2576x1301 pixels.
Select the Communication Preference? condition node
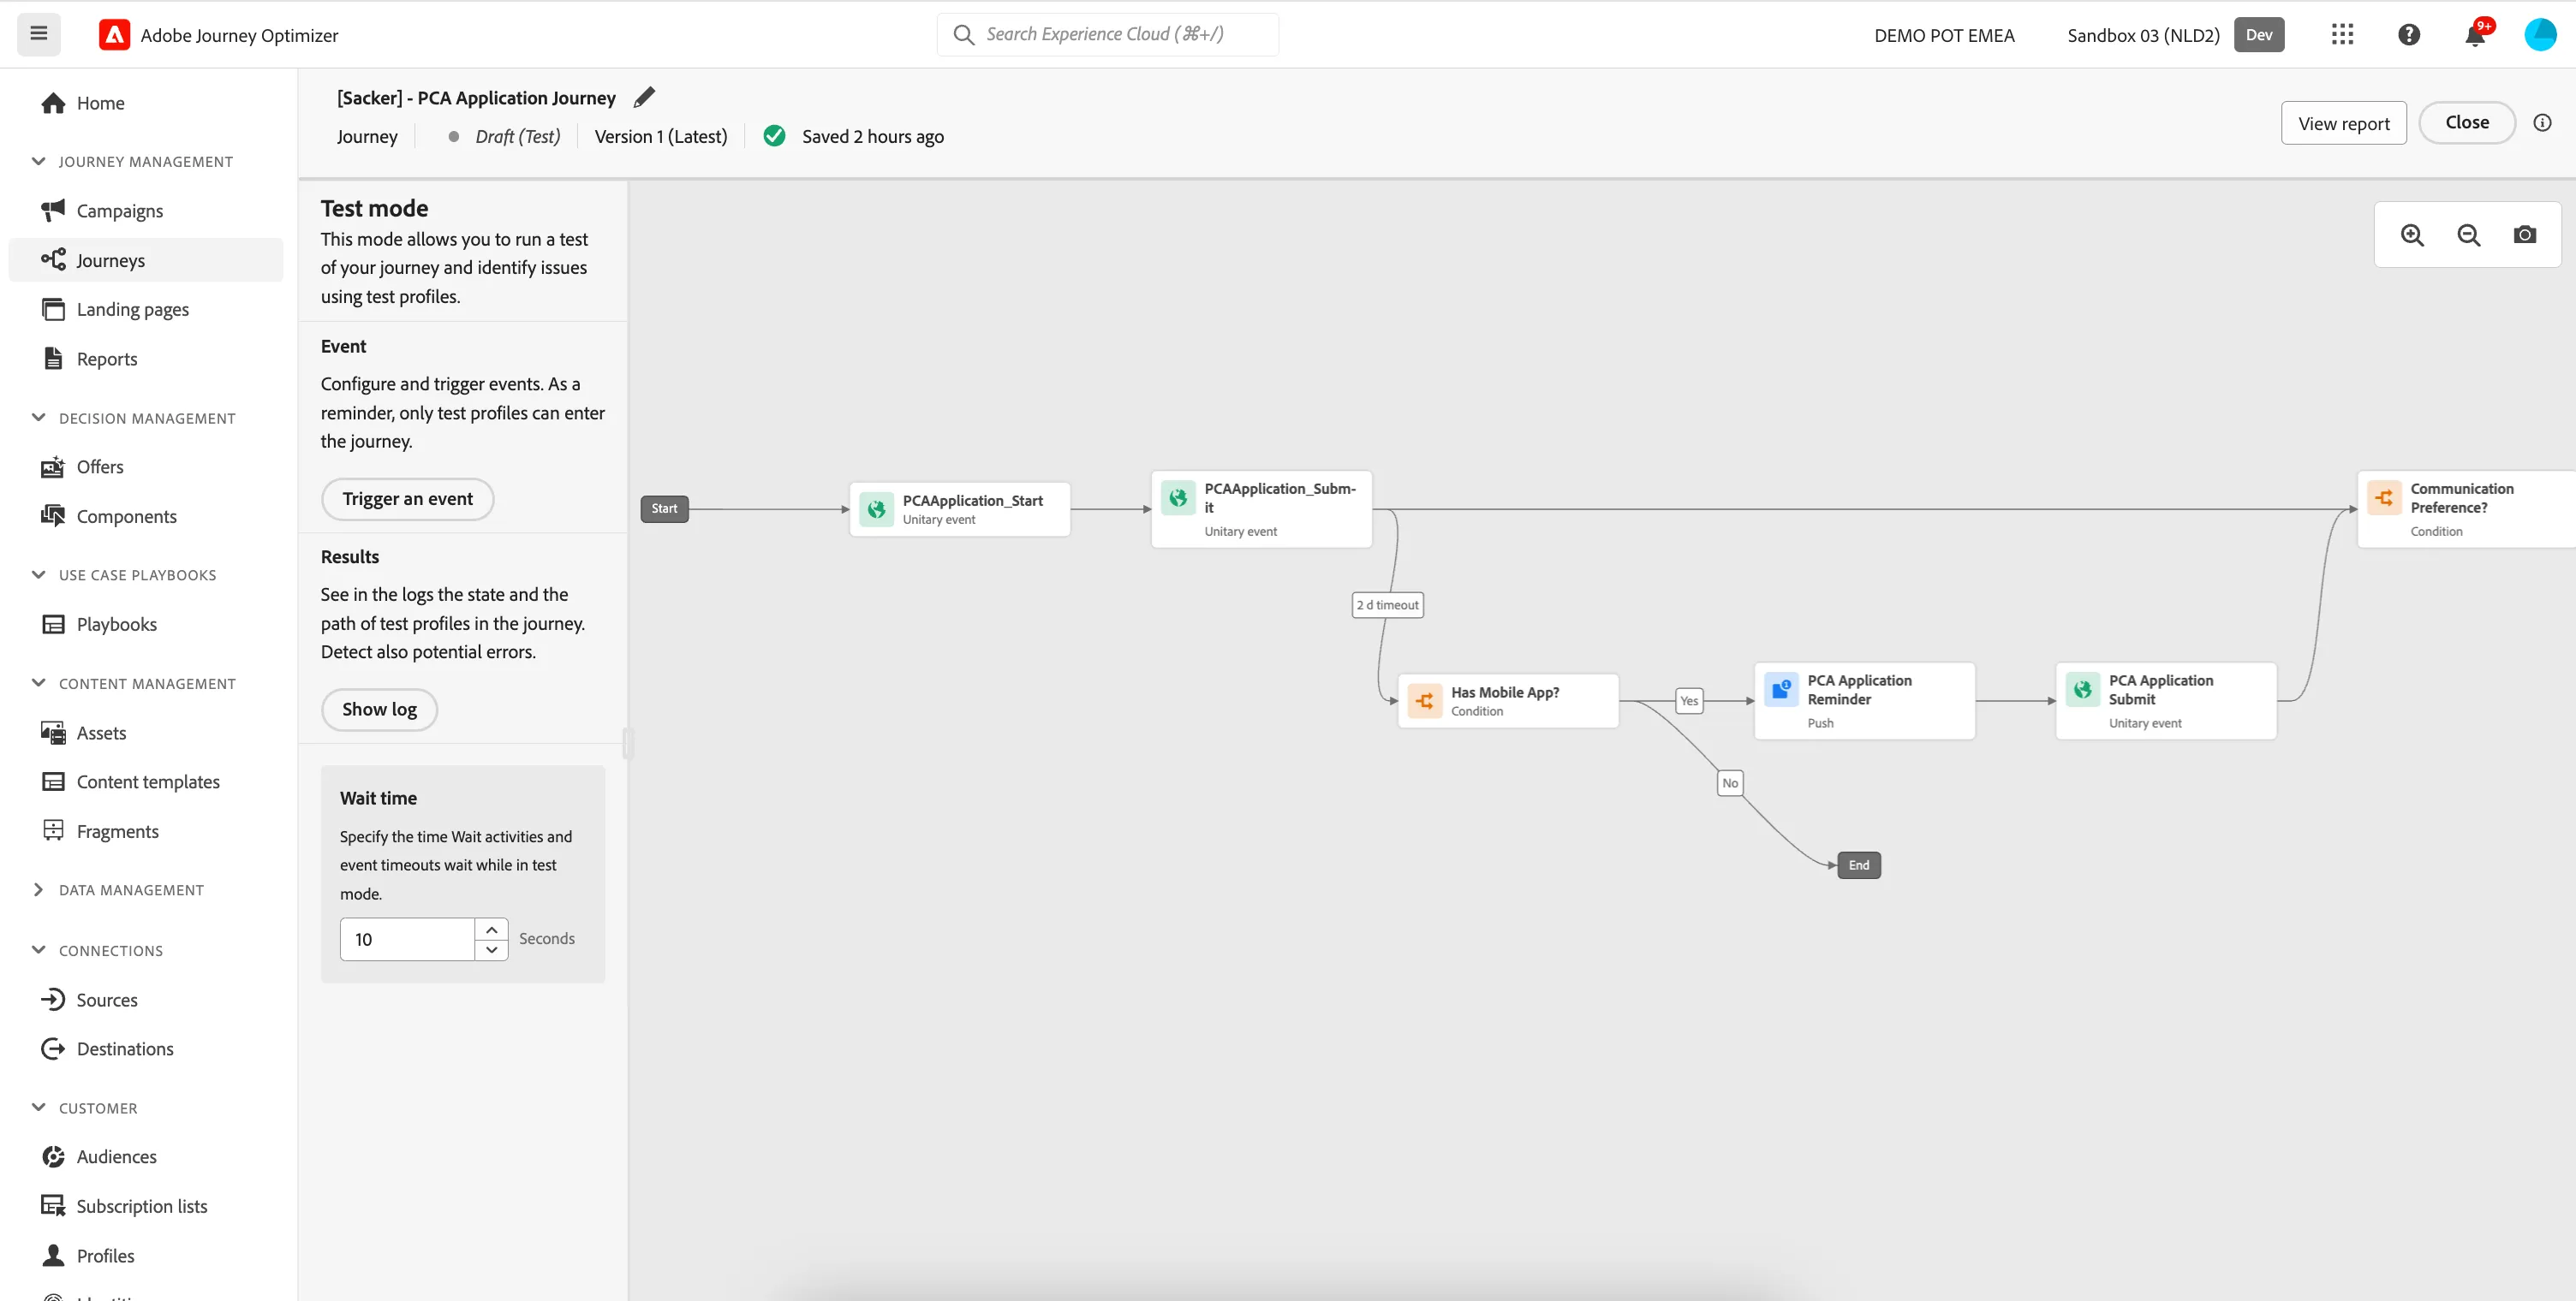tap(2467, 509)
